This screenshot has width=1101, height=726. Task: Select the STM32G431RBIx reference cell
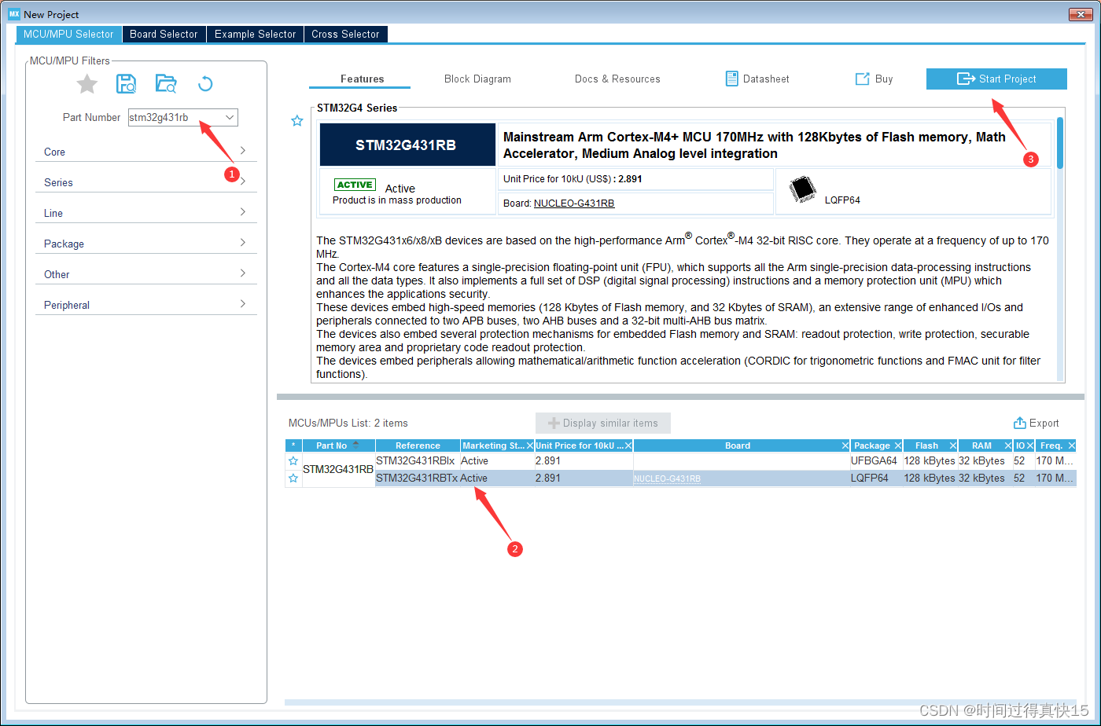pos(418,461)
